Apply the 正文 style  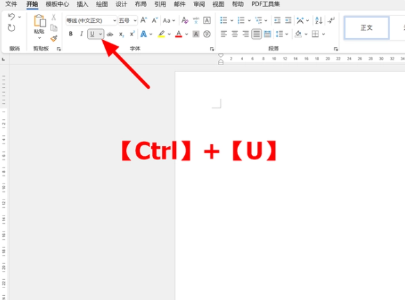point(366,28)
